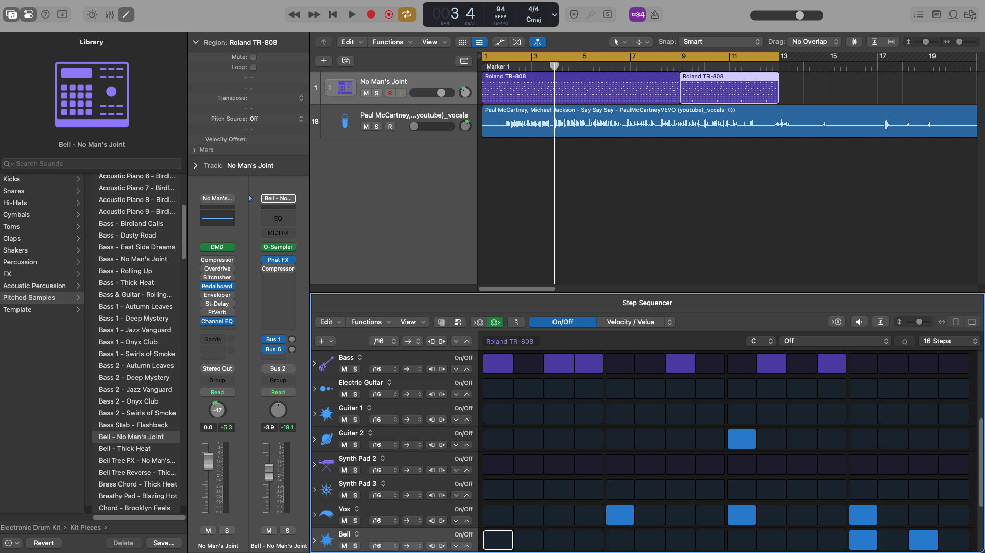
Task: Solo the Paul McCartney vocals track
Action: (x=377, y=127)
